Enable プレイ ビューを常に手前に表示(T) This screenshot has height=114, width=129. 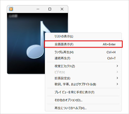point(83,92)
